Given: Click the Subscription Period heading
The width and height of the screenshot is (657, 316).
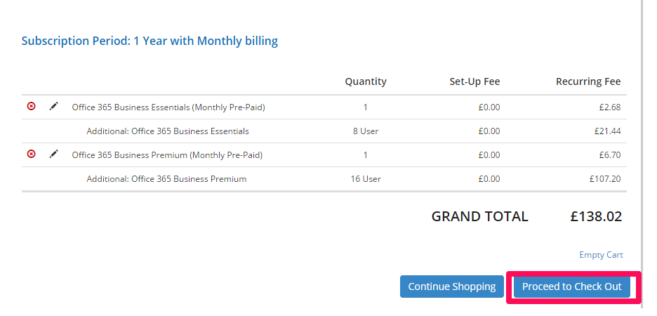Looking at the screenshot, I should click(x=150, y=41).
